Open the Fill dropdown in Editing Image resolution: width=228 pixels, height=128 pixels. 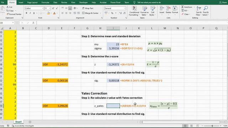tap(185, 11)
